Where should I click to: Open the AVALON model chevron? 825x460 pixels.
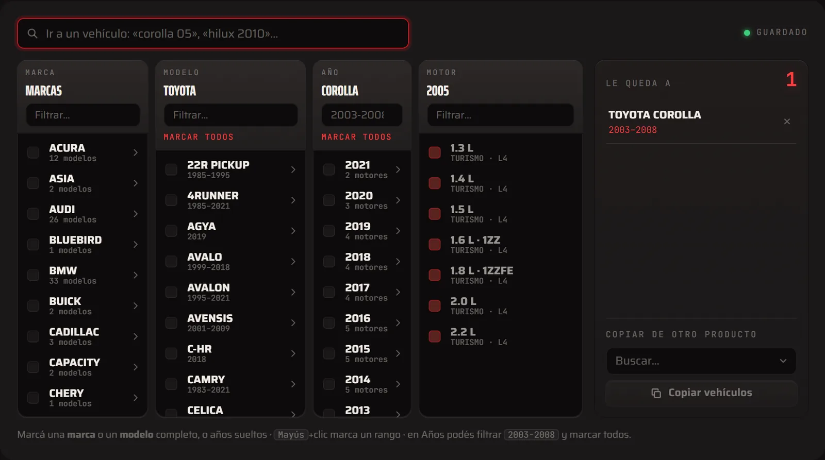(x=293, y=292)
